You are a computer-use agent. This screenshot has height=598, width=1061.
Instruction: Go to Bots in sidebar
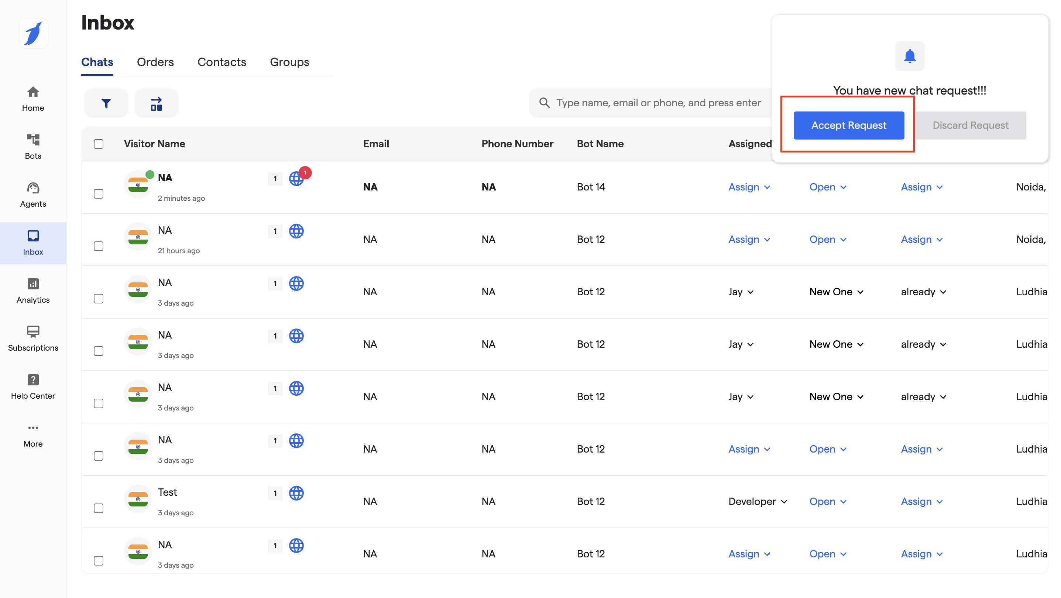tap(33, 146)
